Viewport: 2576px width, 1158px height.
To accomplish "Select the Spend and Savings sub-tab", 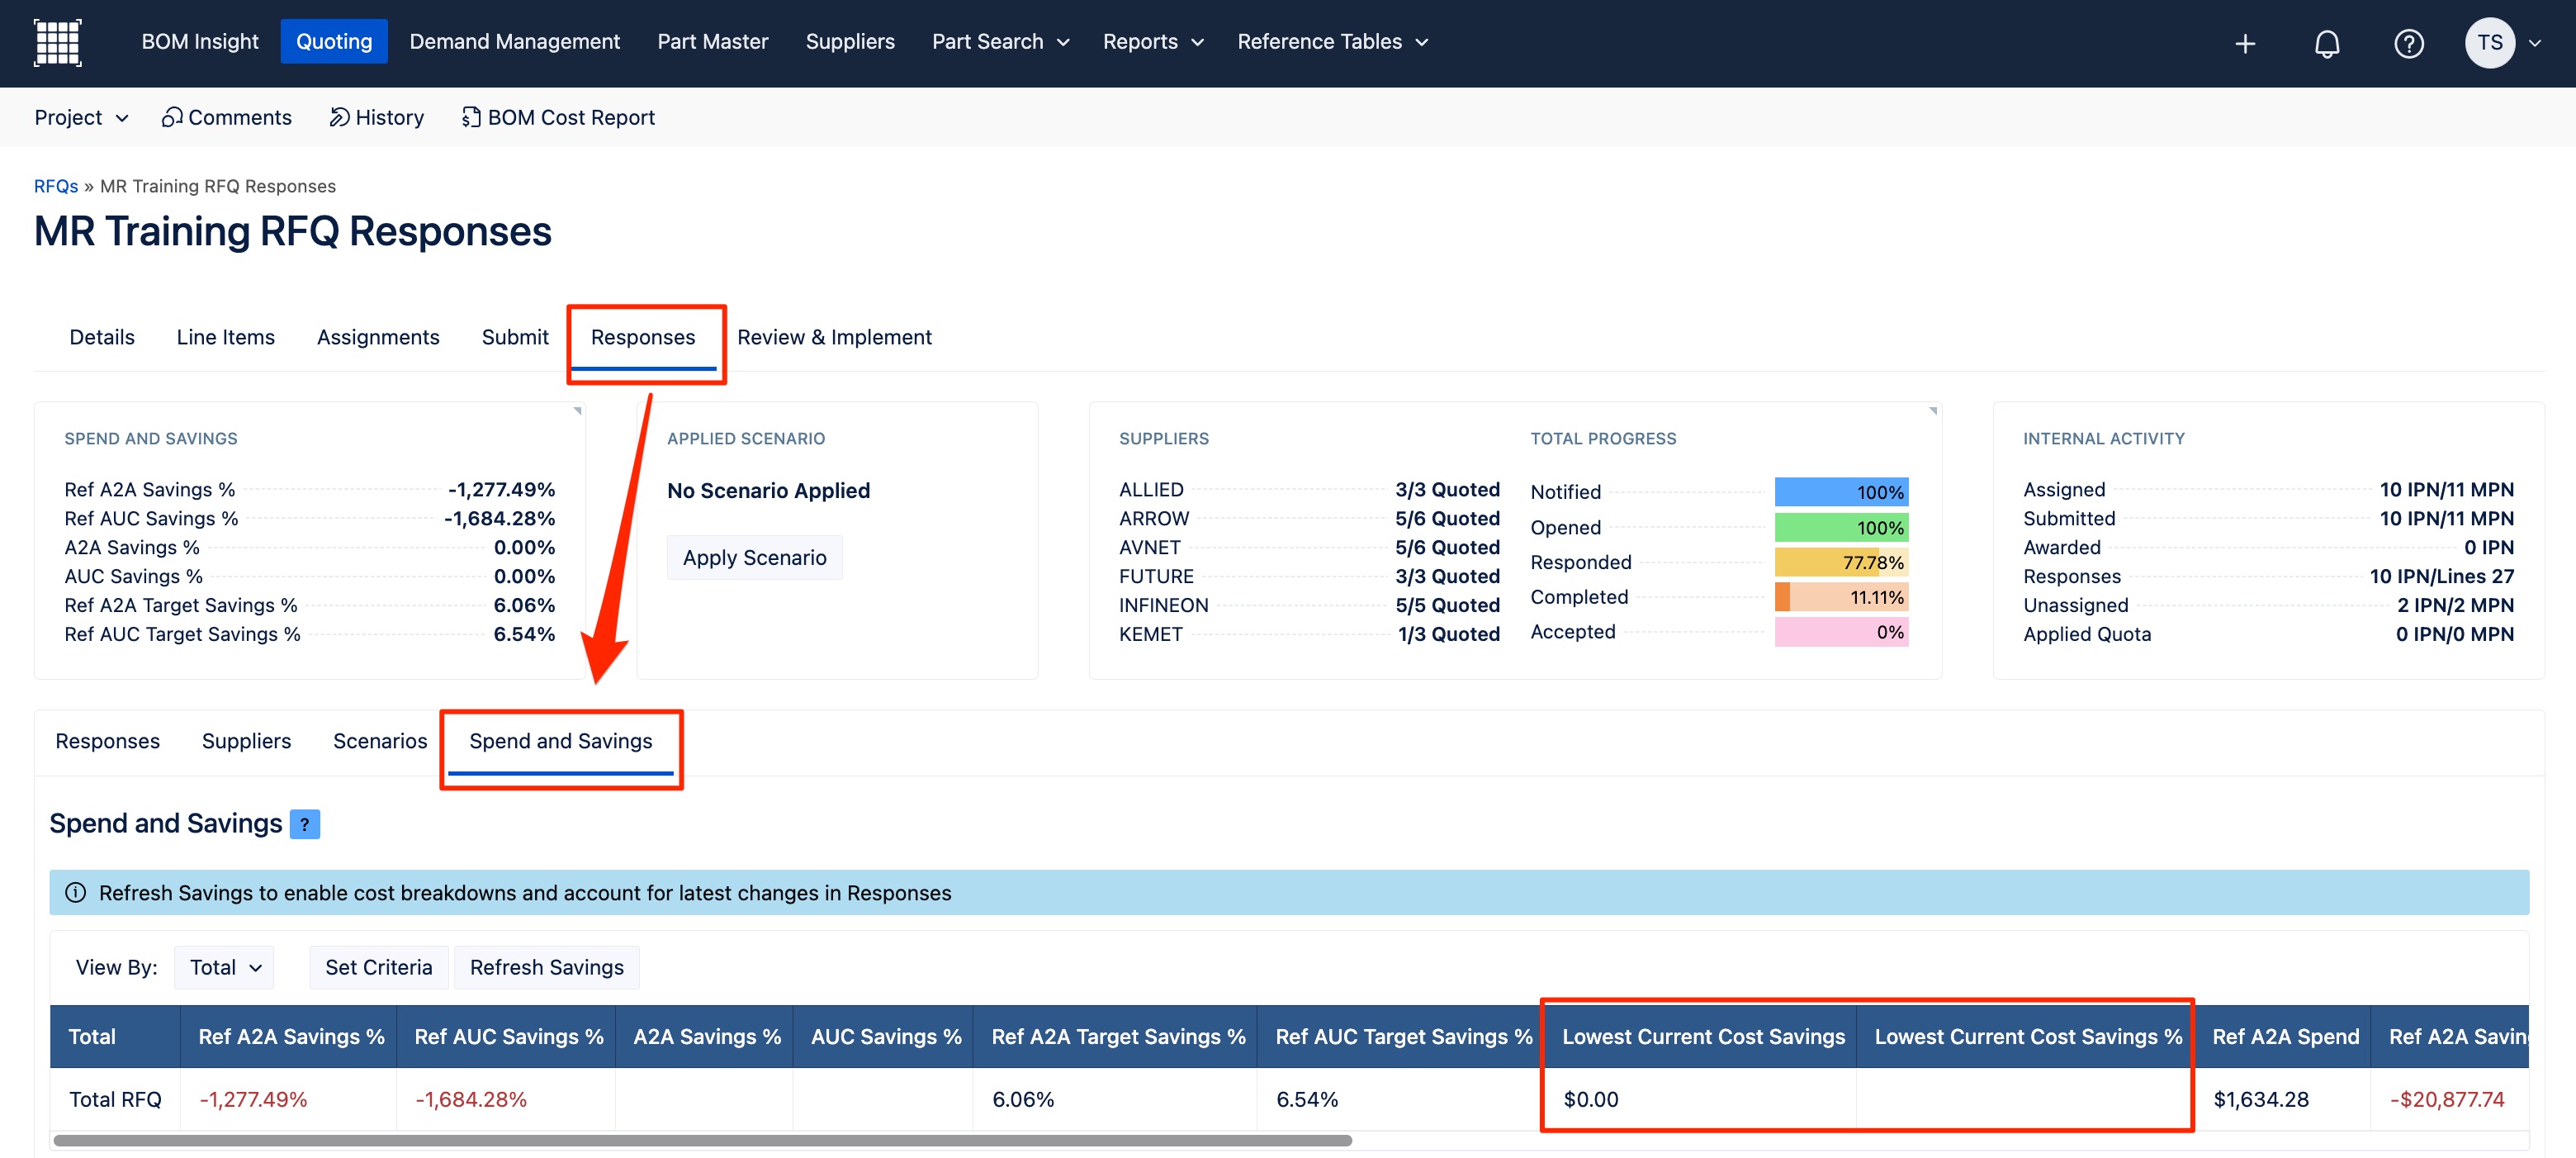I will click(561, 741).
